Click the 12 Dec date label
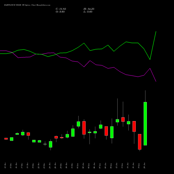 (5, 166)
